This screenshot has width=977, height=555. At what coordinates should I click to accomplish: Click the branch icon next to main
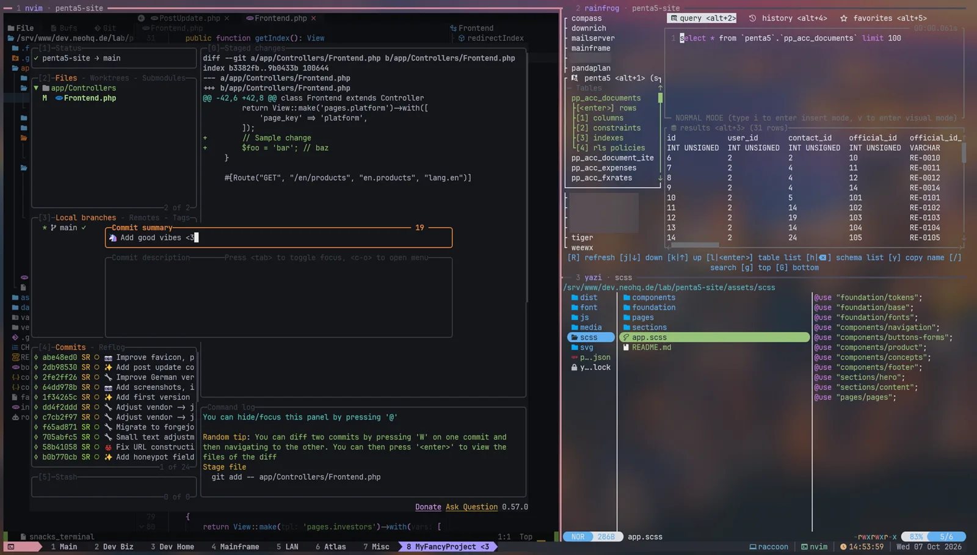point(53,228)
